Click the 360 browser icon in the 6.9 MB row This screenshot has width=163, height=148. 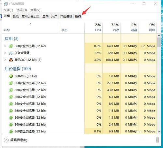(11, 131)
